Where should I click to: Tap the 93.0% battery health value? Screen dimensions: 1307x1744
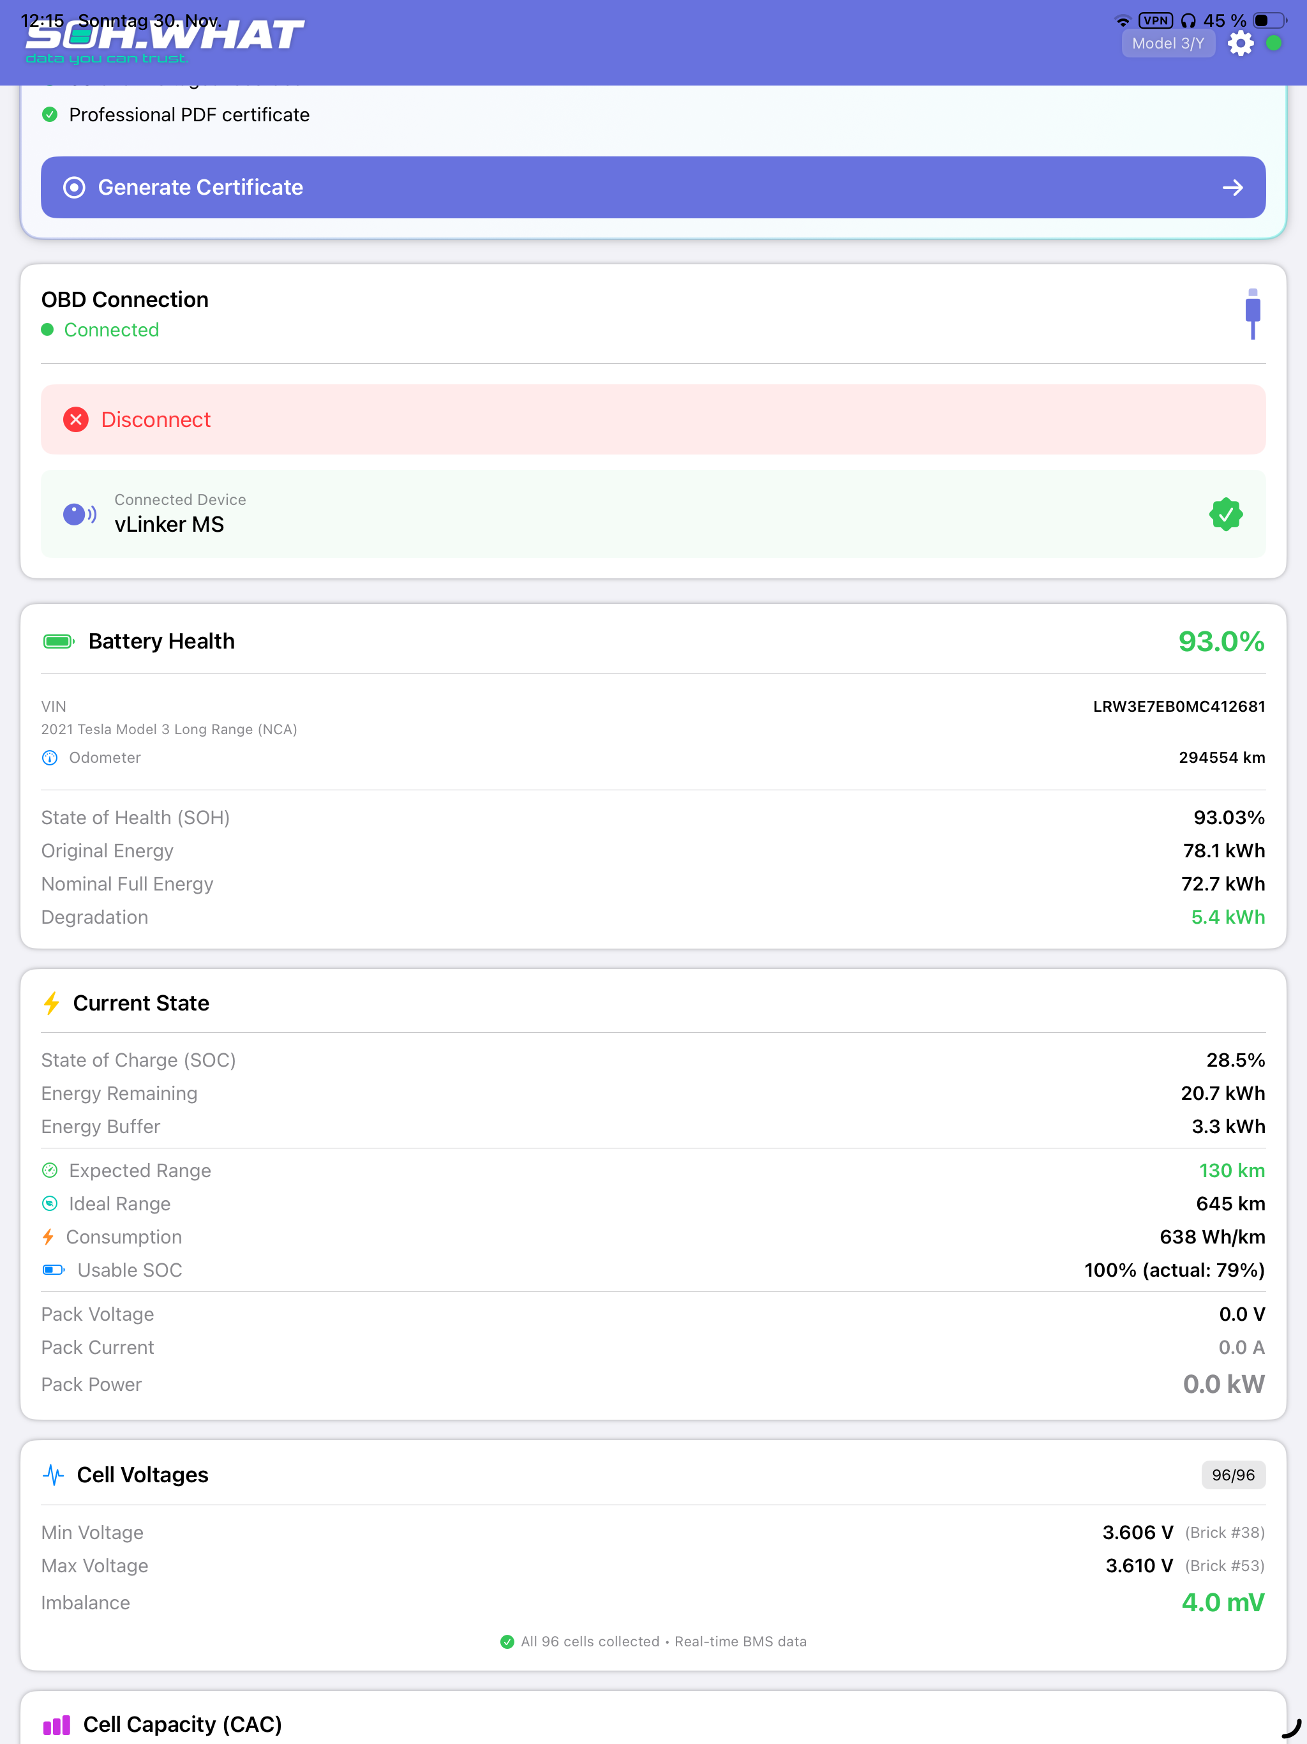pos(1221,642)
